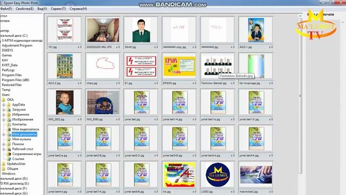This screenshot has height=195, width=346.
Task: Expand the Мои документы folder node
Action: [4, 134]
